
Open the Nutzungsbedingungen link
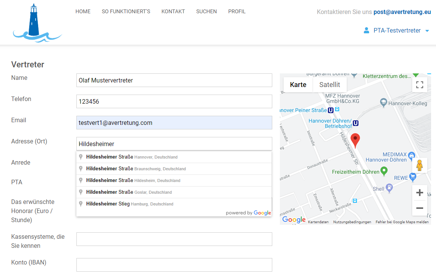352,222
